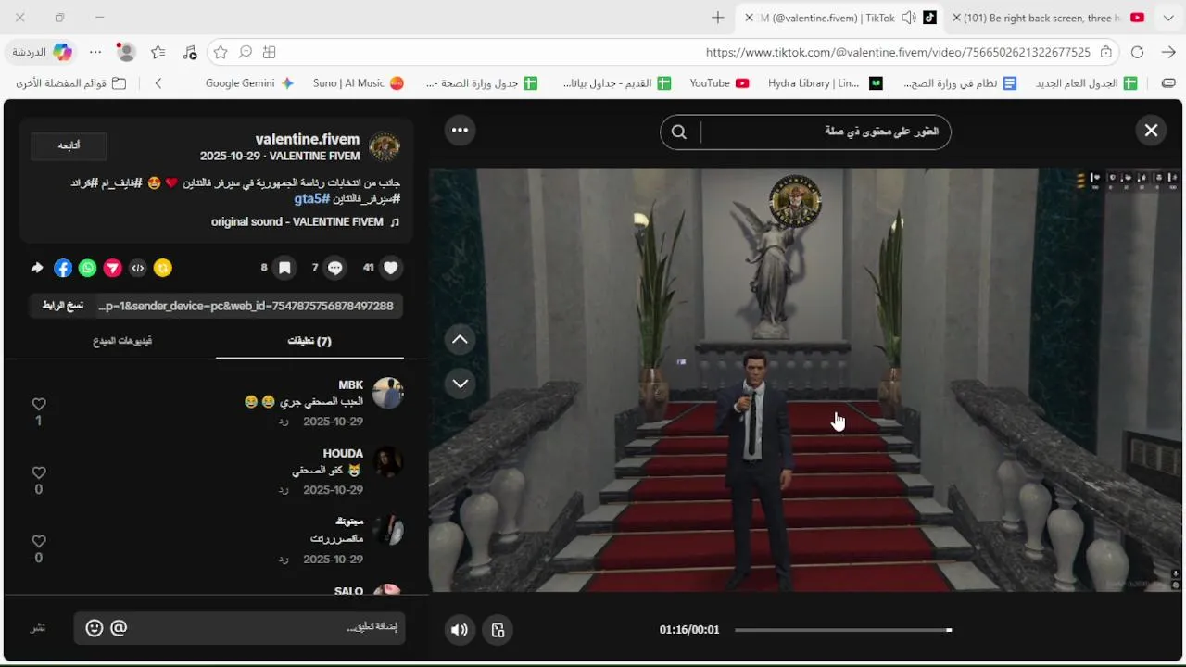The width and height of the screenshot is (1186, 667).
Task: Repost the video with the yellow icon
Action: click(163, 268)
